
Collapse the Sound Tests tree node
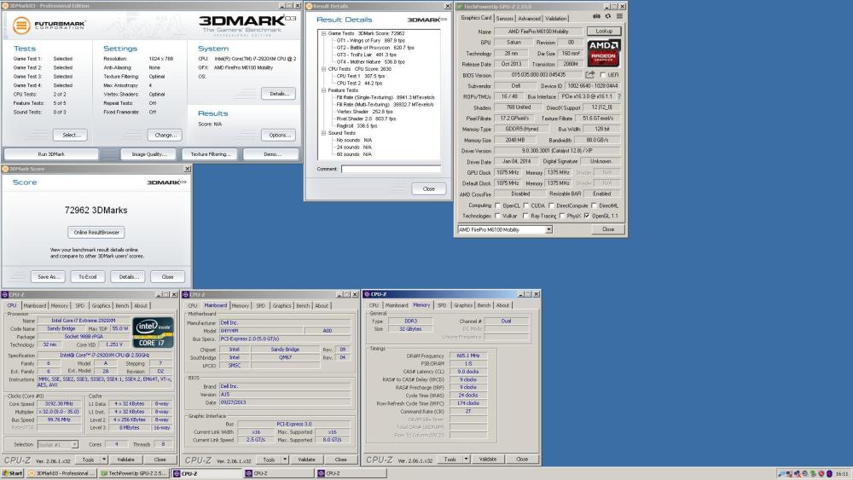[x=323, y=133]
